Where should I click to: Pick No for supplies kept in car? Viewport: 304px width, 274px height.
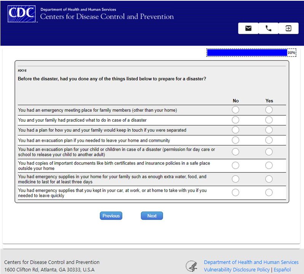[x=235, y=193]
